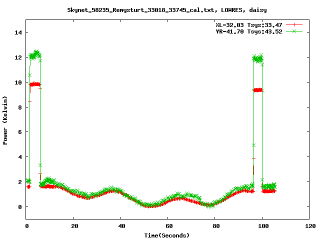Click the second green calibration peak near time 98
This screenshot has width=320, height=240.
click(x=258, y=59)
